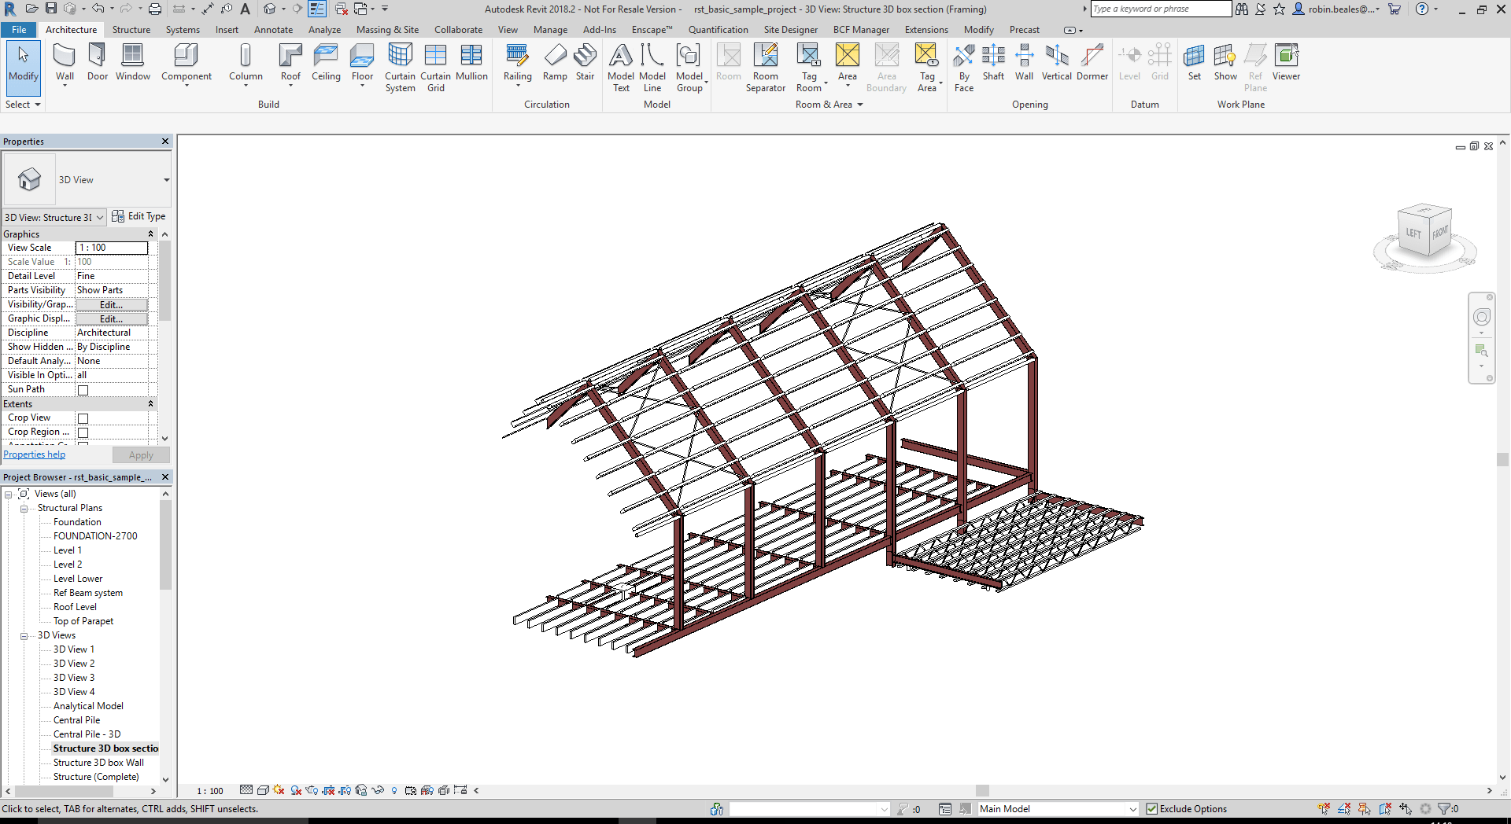1511x824 pixels.
Task: Collapse the Extents properties section
Action: click(150, 404)
